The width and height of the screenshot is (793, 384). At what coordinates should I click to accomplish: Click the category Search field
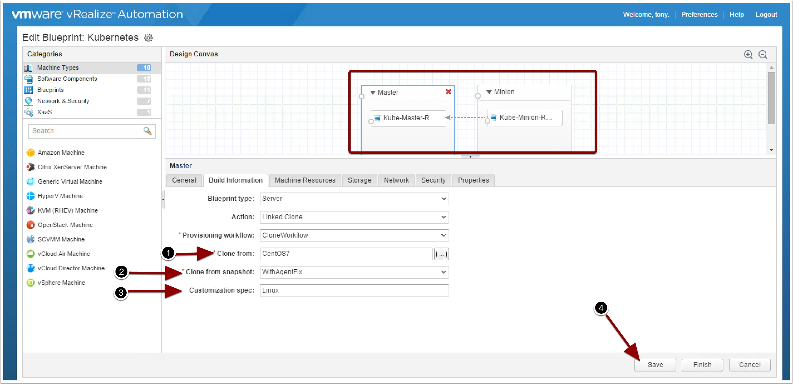coord(92,131)
